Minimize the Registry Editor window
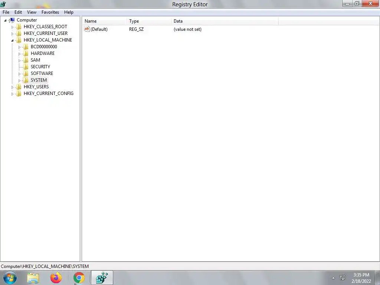Image resolution: width=380 pixels, height=285 pixels. pos(347,4)
